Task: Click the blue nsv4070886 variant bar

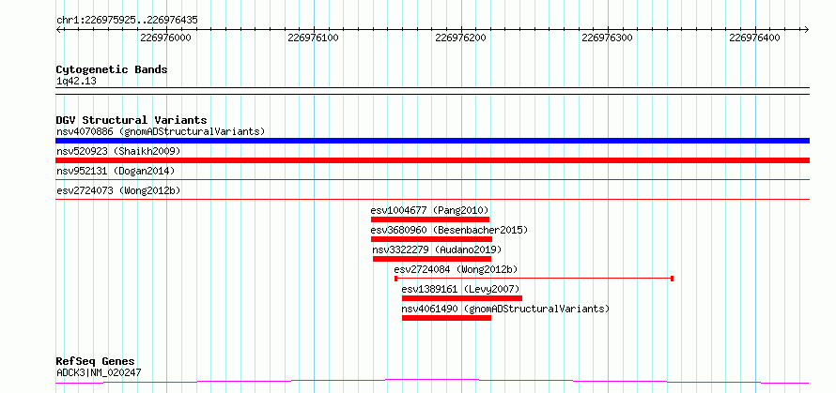Action: click(x=432, y=141)
